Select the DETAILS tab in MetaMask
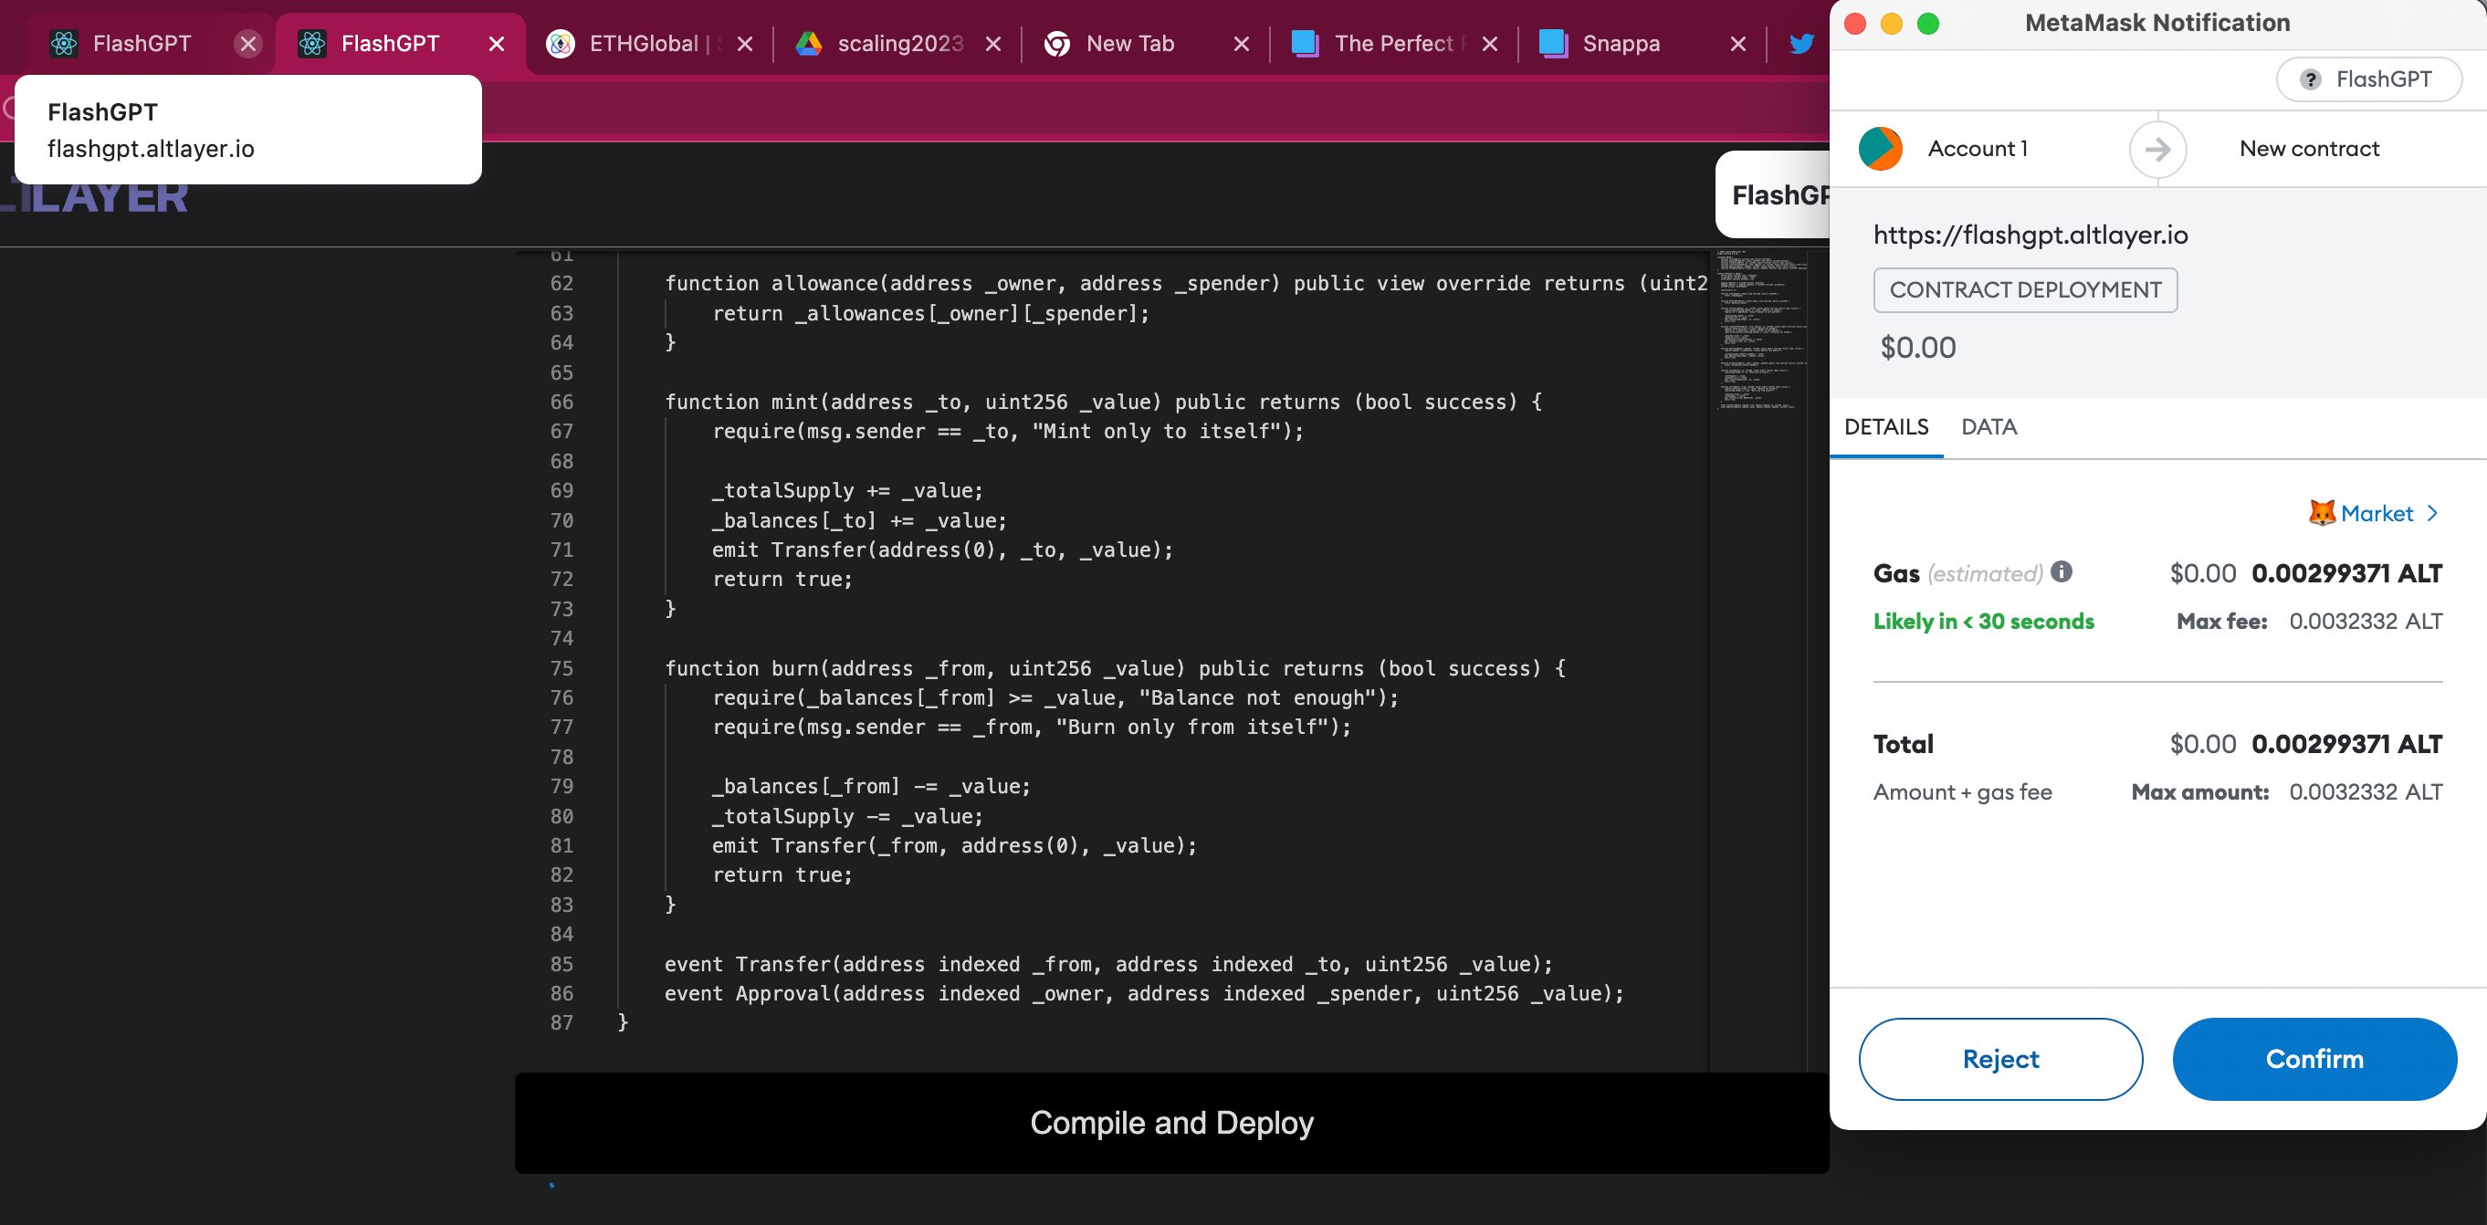Screen dimensions: 2487x1225 pyautogui.click(x=1885, y=426)
